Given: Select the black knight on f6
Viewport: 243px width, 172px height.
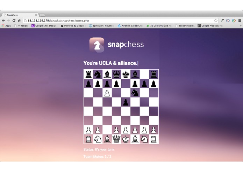Looking at the screenshot, I should (135, 93).
